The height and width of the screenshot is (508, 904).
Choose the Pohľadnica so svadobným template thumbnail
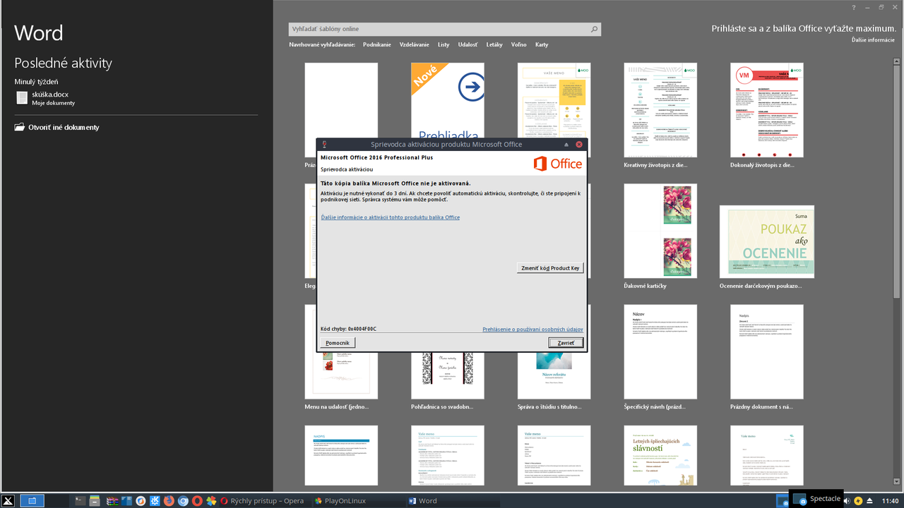[x=448, y=375]
